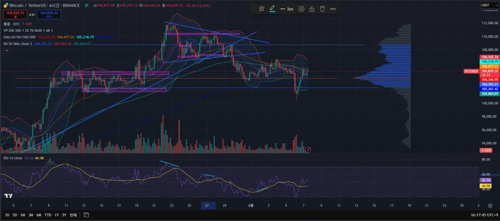Click the EMA value 105,218.79 in legend

pyautogui.click(x=85, y=37)
